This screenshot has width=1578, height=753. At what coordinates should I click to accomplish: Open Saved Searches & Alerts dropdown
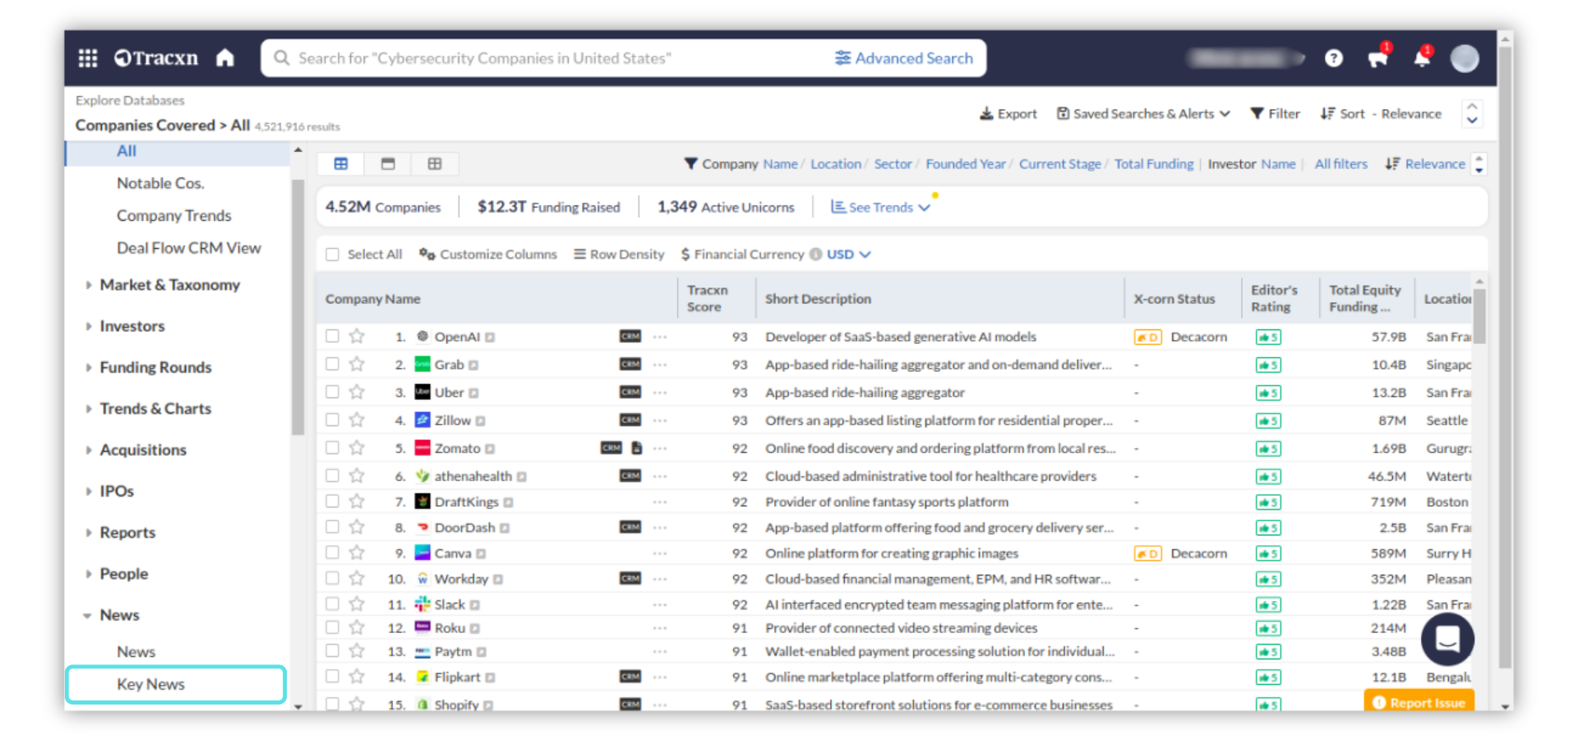click(1143, 114)
